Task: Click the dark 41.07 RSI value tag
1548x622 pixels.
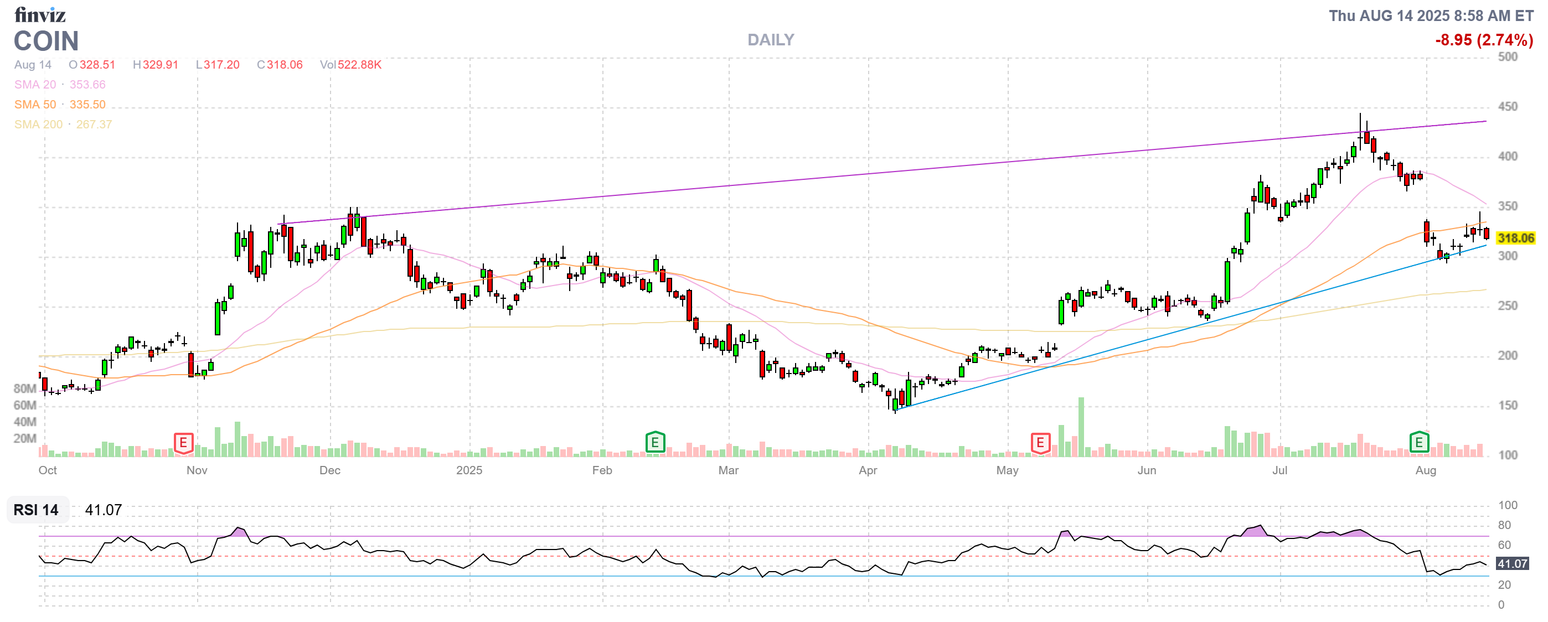Action: pyautogui.click(x=1511, y=563)
